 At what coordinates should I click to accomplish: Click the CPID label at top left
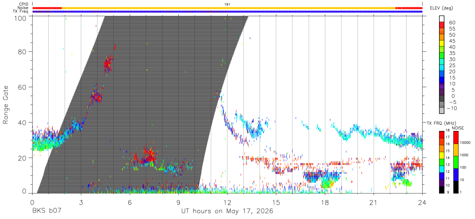(x=24, y=4)
